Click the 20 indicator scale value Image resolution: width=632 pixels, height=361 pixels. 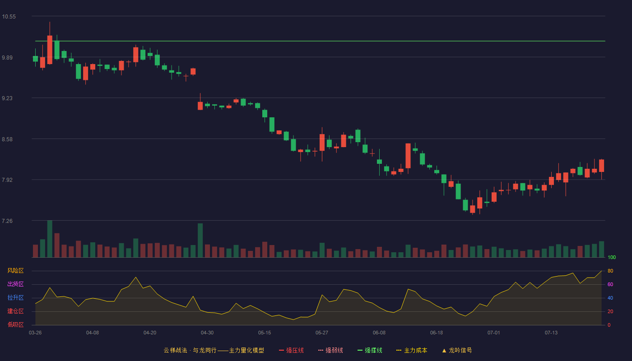click(610, 311)
